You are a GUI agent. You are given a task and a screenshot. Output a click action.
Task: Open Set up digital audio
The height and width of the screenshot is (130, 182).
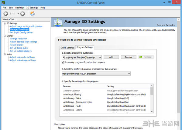pyautogui.click(x=19, y=48)
